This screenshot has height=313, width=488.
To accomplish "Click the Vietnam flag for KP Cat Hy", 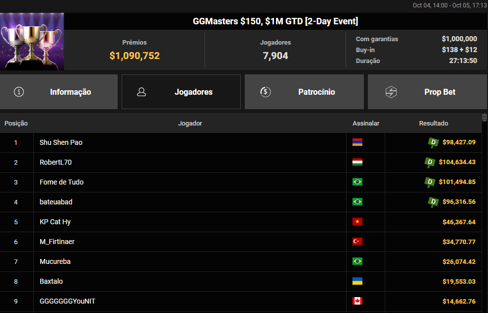I will [357, 222].
